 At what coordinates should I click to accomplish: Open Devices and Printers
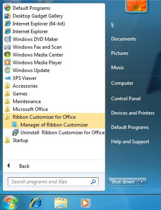[133, 113]
